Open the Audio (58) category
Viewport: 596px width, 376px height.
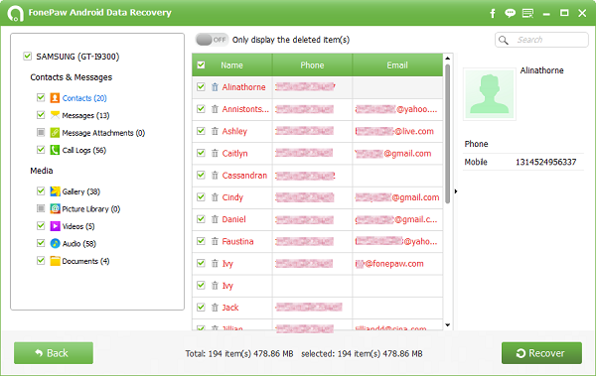pos(79,244)
